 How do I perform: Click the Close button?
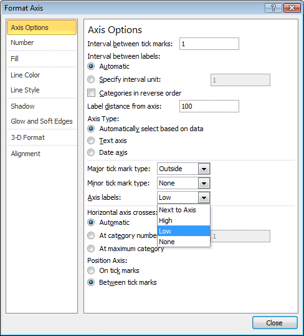275,323
